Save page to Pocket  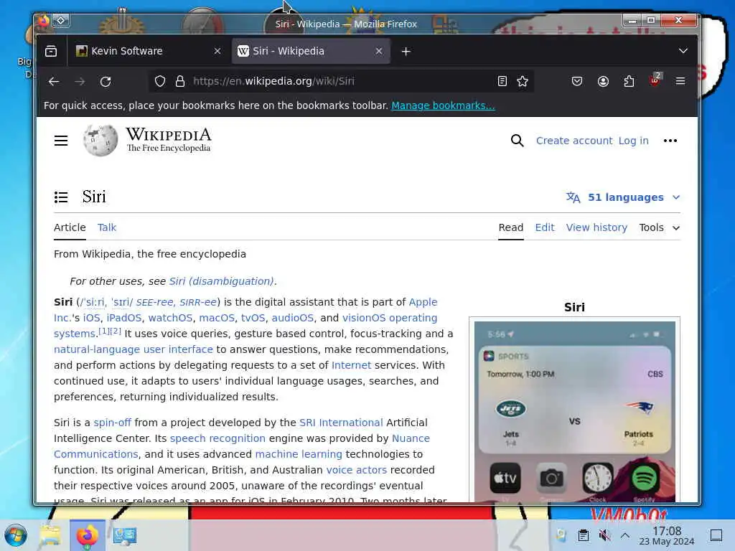click(x=577, y=82)
